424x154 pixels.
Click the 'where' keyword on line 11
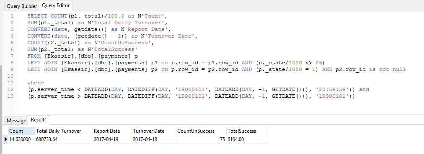pos(36,83)
